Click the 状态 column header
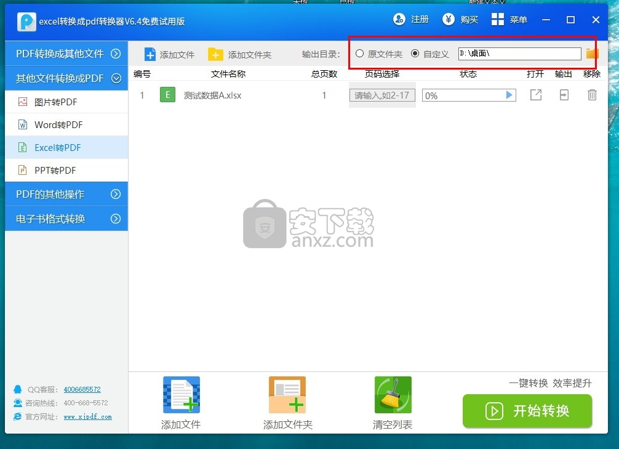The image size is (619, 449). point(468,74)
